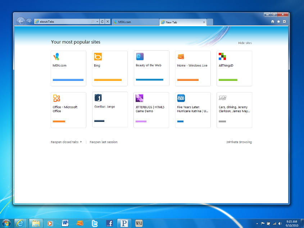Launch Twitter from the taskbar
Viewport: 304px width, 228px height.
[95, 223]
